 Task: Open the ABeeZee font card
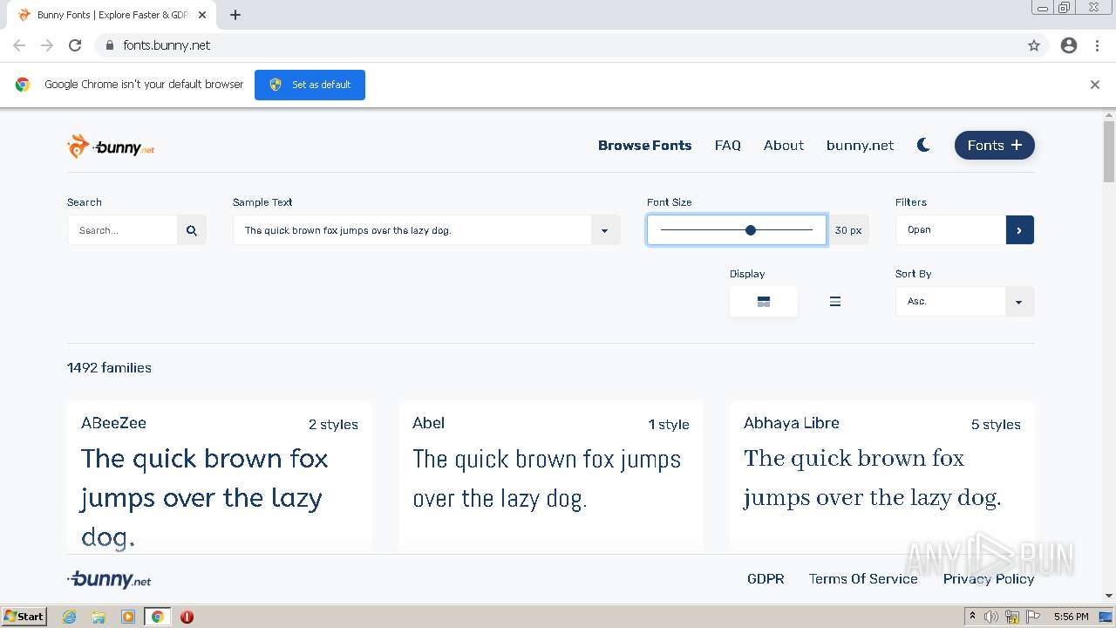point(220,476)
